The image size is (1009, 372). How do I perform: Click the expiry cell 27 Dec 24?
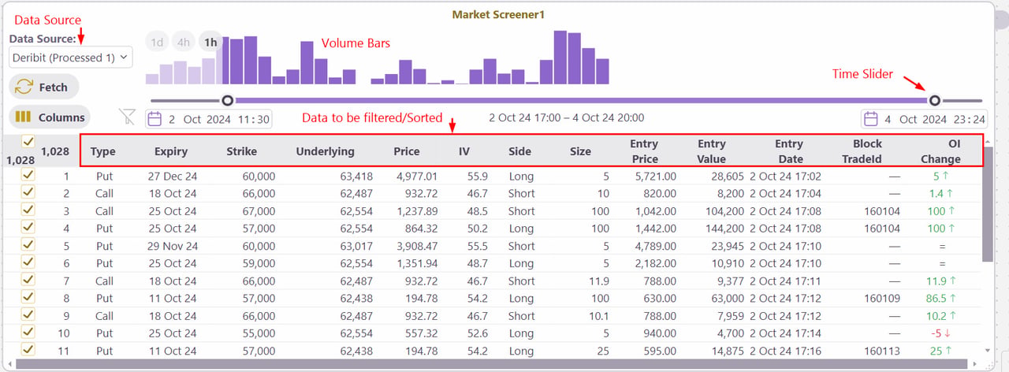coord(173,176)
